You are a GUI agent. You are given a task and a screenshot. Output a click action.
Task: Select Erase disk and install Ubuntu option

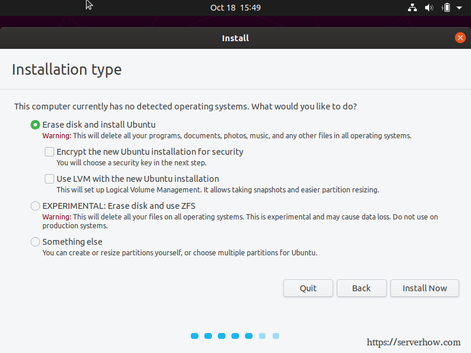coord(35,125)
